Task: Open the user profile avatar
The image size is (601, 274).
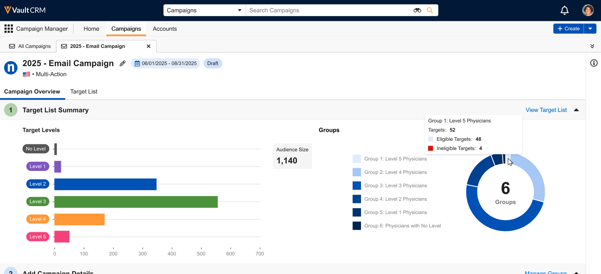Action: [x=588, y=10]
